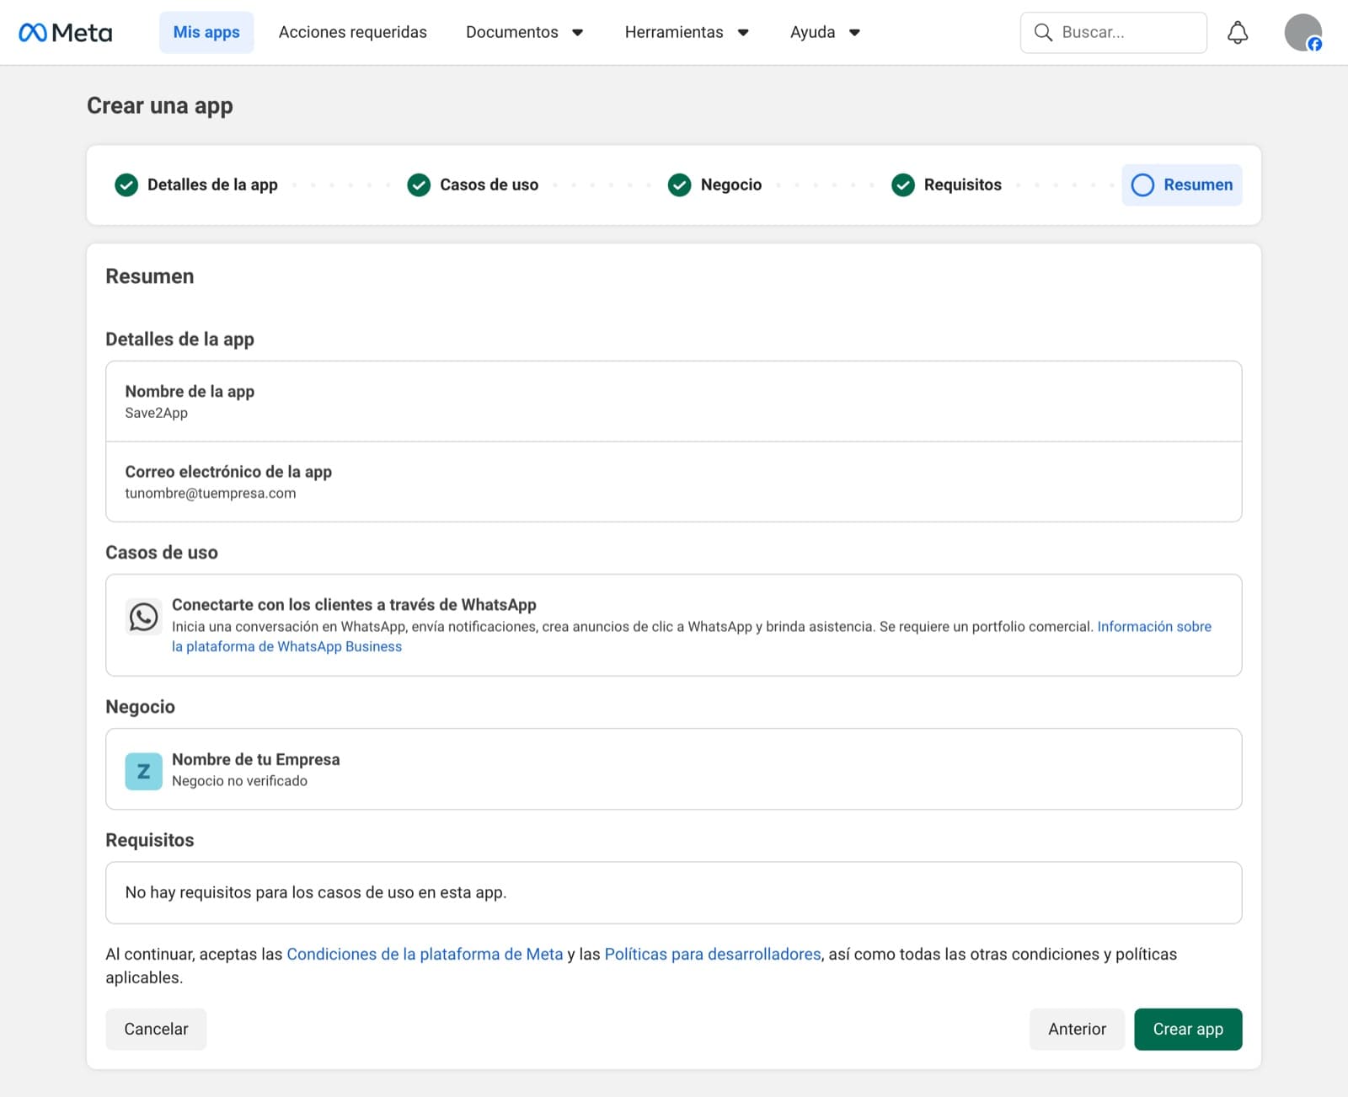Screen dimensions: 1348x1097
Task: Open the profile avatar menu
Action: [1303, 33]
